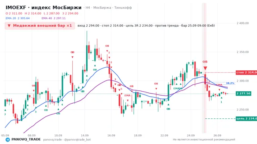This screenshot has height=144, width=257.
Task: Open the @panovqtrade_bot link
Action: [x=78, y=140]
